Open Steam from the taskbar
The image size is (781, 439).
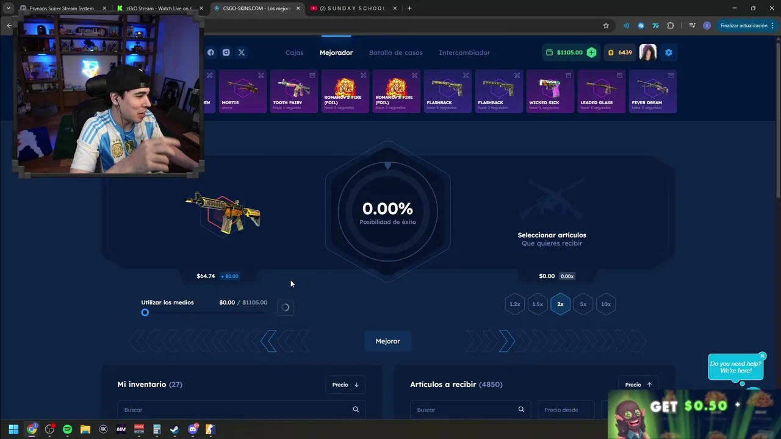[x=175, y=429]
